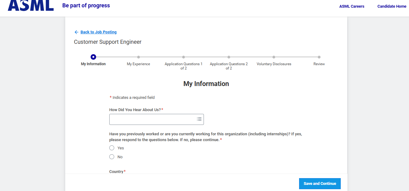The image size is (409, 191).
Task: Click the 'Be part of progress' tagline
Action: point(86,6)
